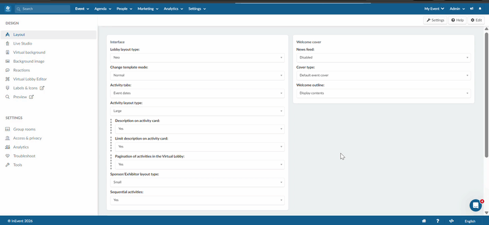The image size is (489, 225).
Task: Click the Reactions sidebar icon
Action: [x=7, y=70]
